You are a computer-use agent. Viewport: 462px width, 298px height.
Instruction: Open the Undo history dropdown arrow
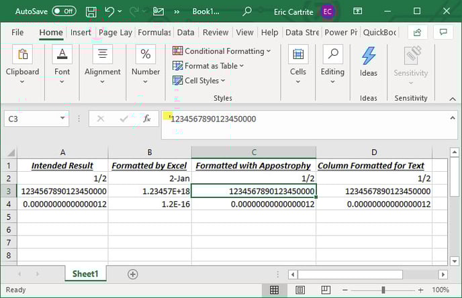point(120,11)
